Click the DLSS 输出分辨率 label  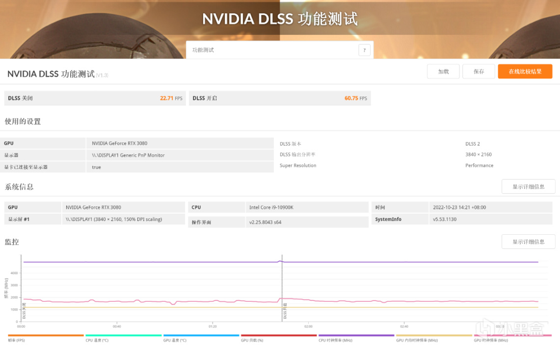coord(297,154)
